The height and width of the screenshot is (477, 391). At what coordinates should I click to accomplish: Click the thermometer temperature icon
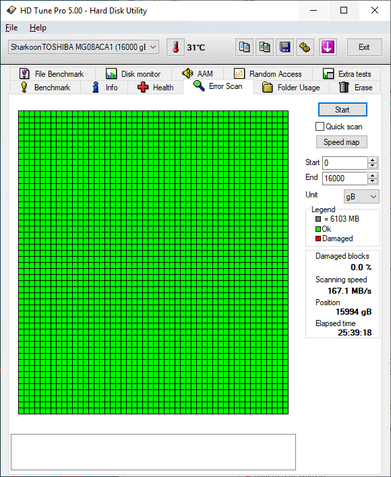[175, 47]
